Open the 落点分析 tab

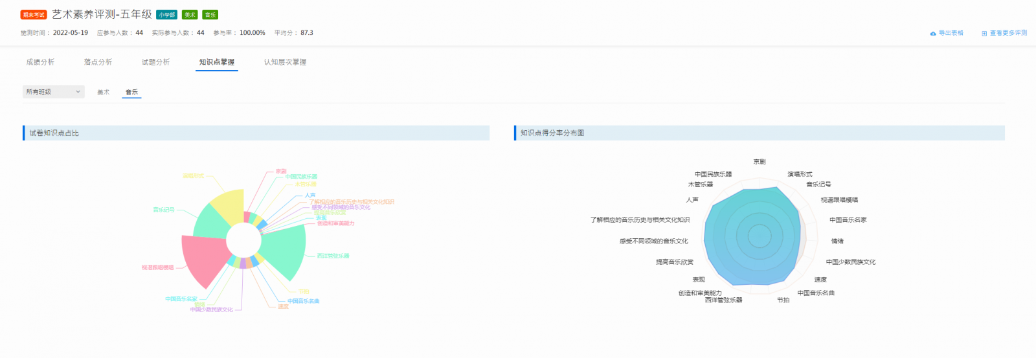[98, 62]
